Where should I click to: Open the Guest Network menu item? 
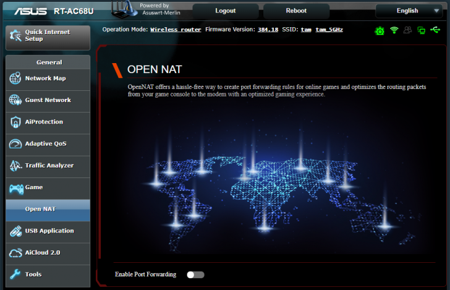[48, 100]
